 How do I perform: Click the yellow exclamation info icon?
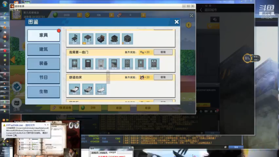(189, 25)
